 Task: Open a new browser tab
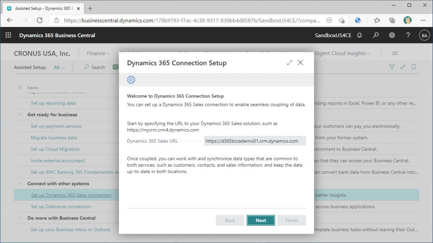coord(90,8)
